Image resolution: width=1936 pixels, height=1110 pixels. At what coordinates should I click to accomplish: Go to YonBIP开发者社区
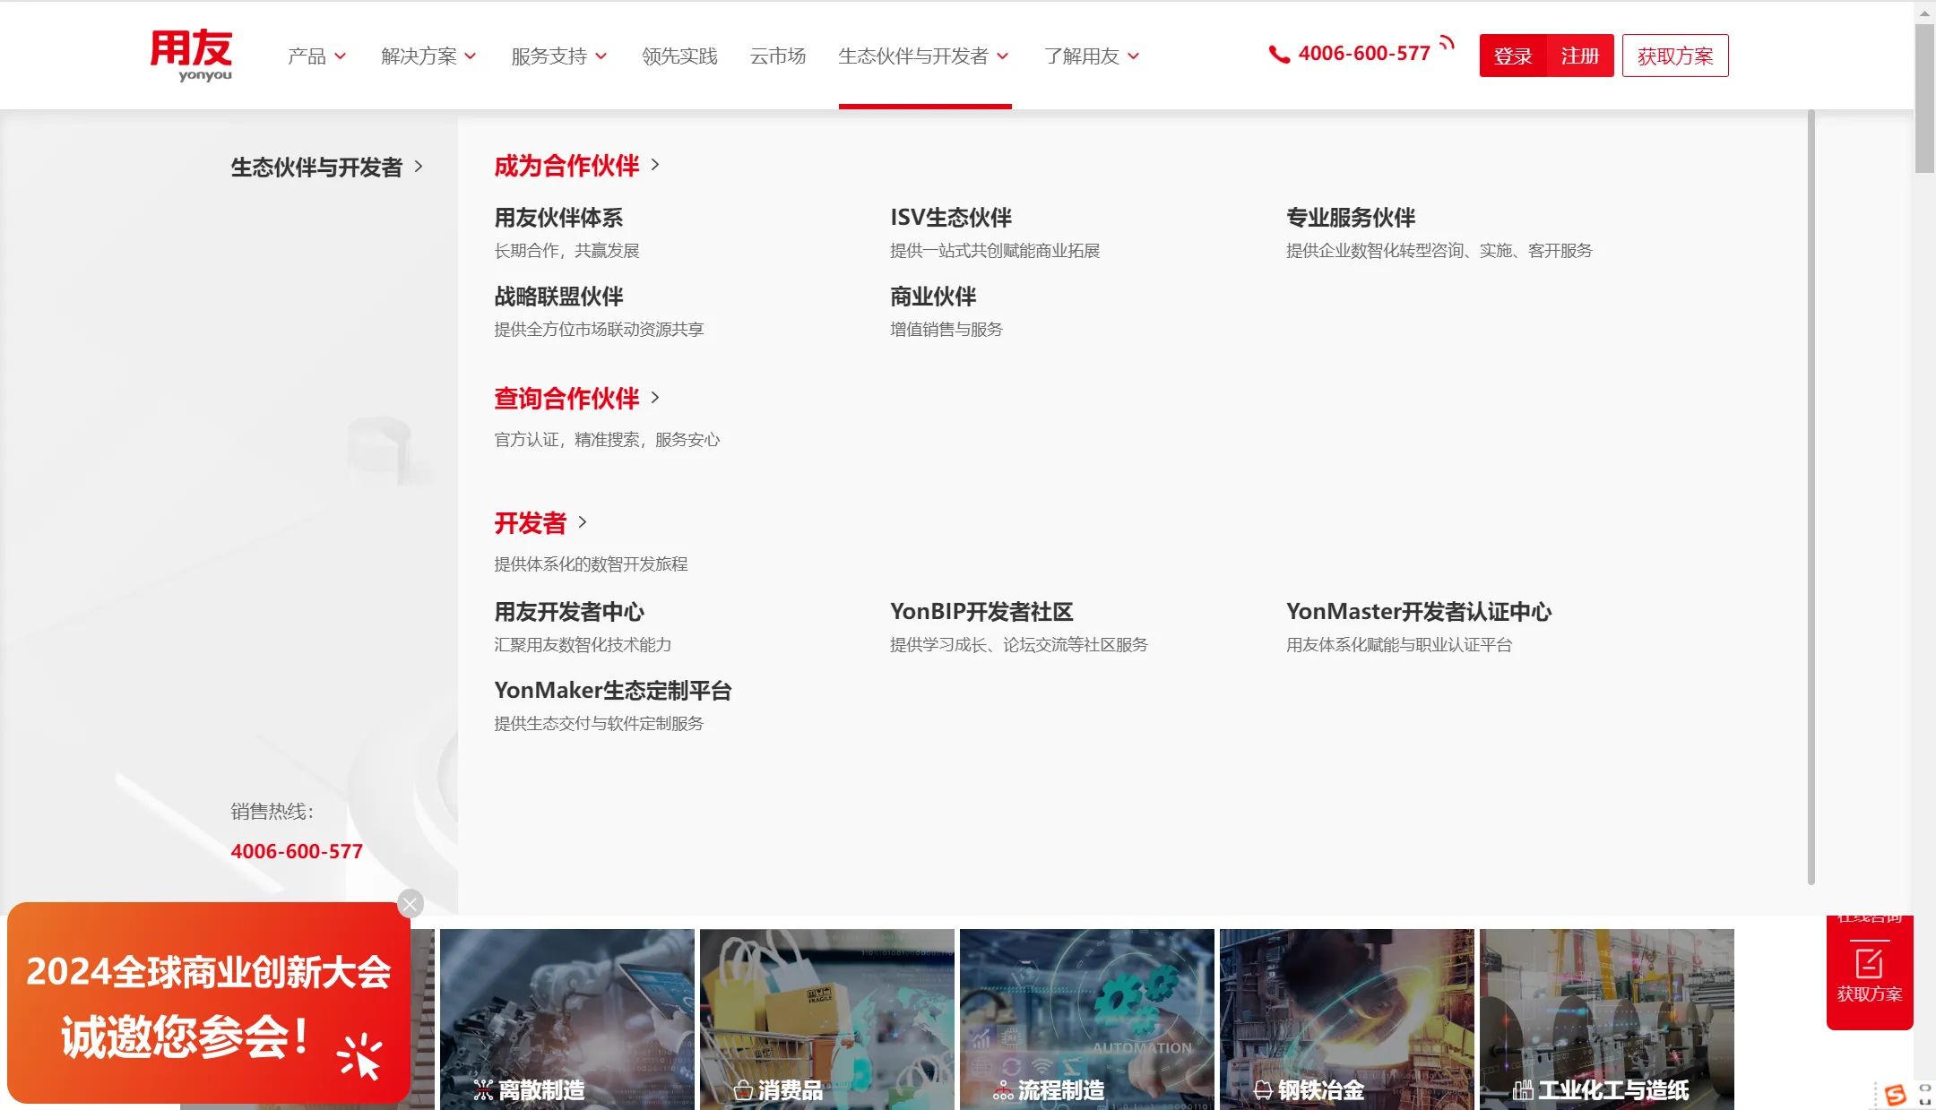click(x=981, y=612)
